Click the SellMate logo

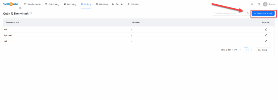pos(11,4)
